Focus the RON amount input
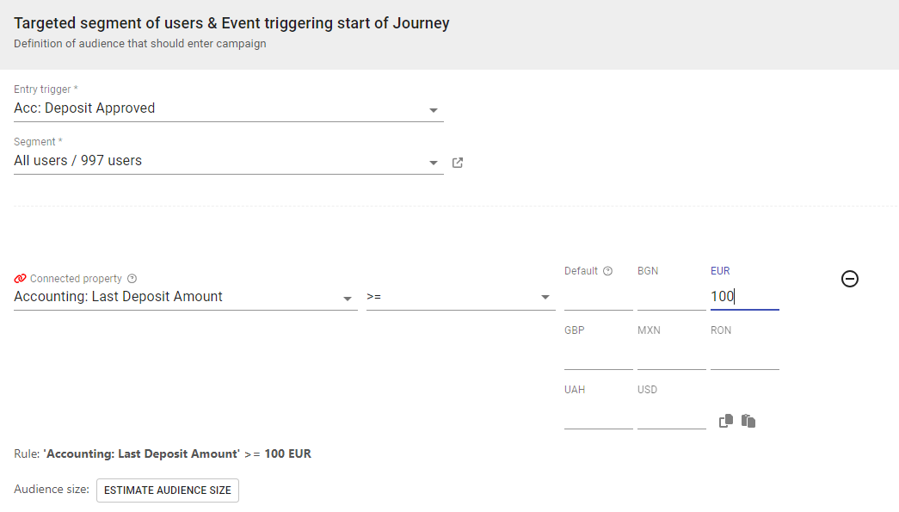Image resolution: width=899 pixels, height=512 pixels. tap(744, 356)
